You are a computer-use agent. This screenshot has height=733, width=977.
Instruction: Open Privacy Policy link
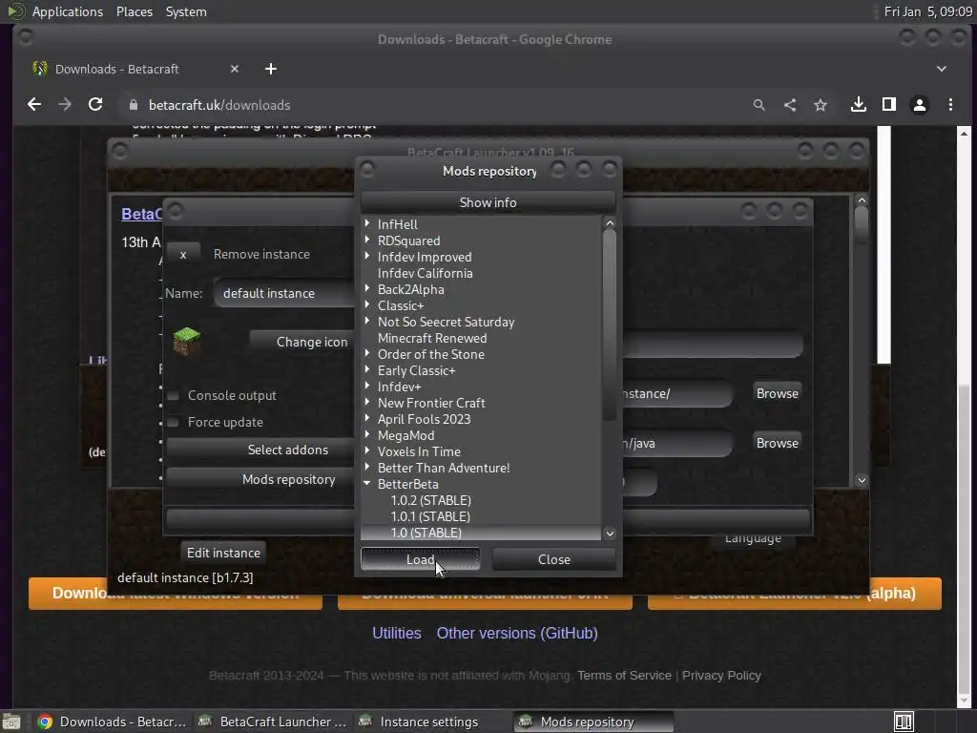[x=721, y=675]
